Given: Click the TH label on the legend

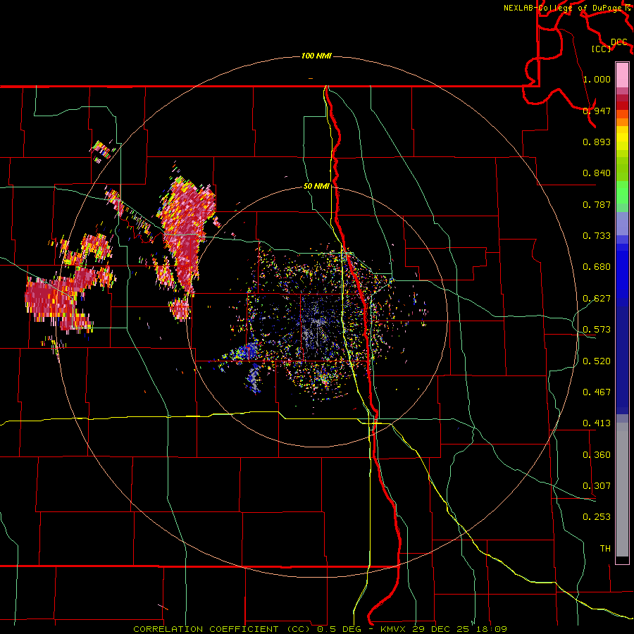Looking at the screenshot, I should coord(605,548).
